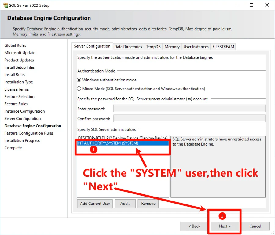Click Instance Configuration step in sidebar
Image resolution: width=275 pixels, height=235 pixels.
pyautogui.click(x=24, y=111)
